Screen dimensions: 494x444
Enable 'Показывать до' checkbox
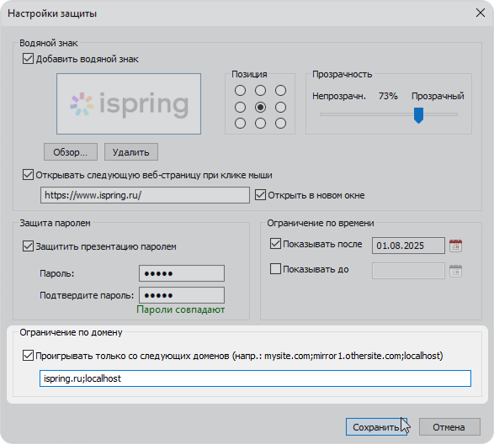pyautogui.click(x=276, y=269)
